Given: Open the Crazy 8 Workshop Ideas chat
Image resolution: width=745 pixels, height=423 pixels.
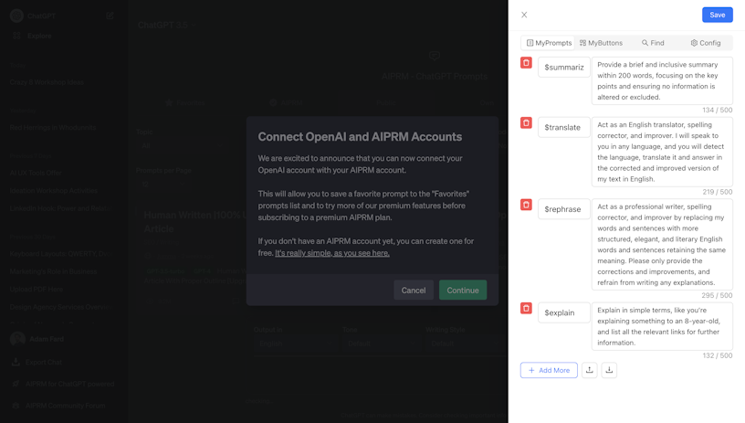Looking at the screenshot, I should coord(47,82).
